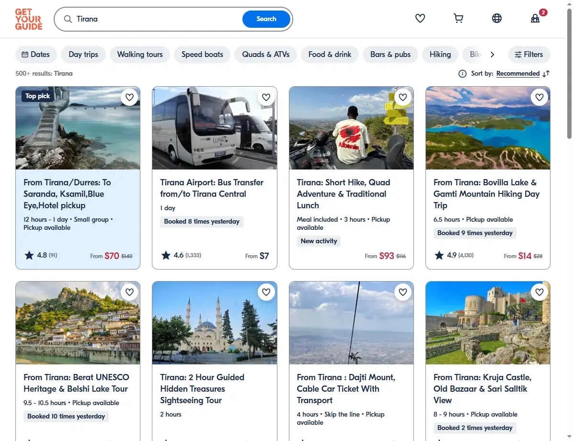The height and width of the screenshot is (441, 573).
Task: Click the Tirana search input field
Action: pos(157,19)
